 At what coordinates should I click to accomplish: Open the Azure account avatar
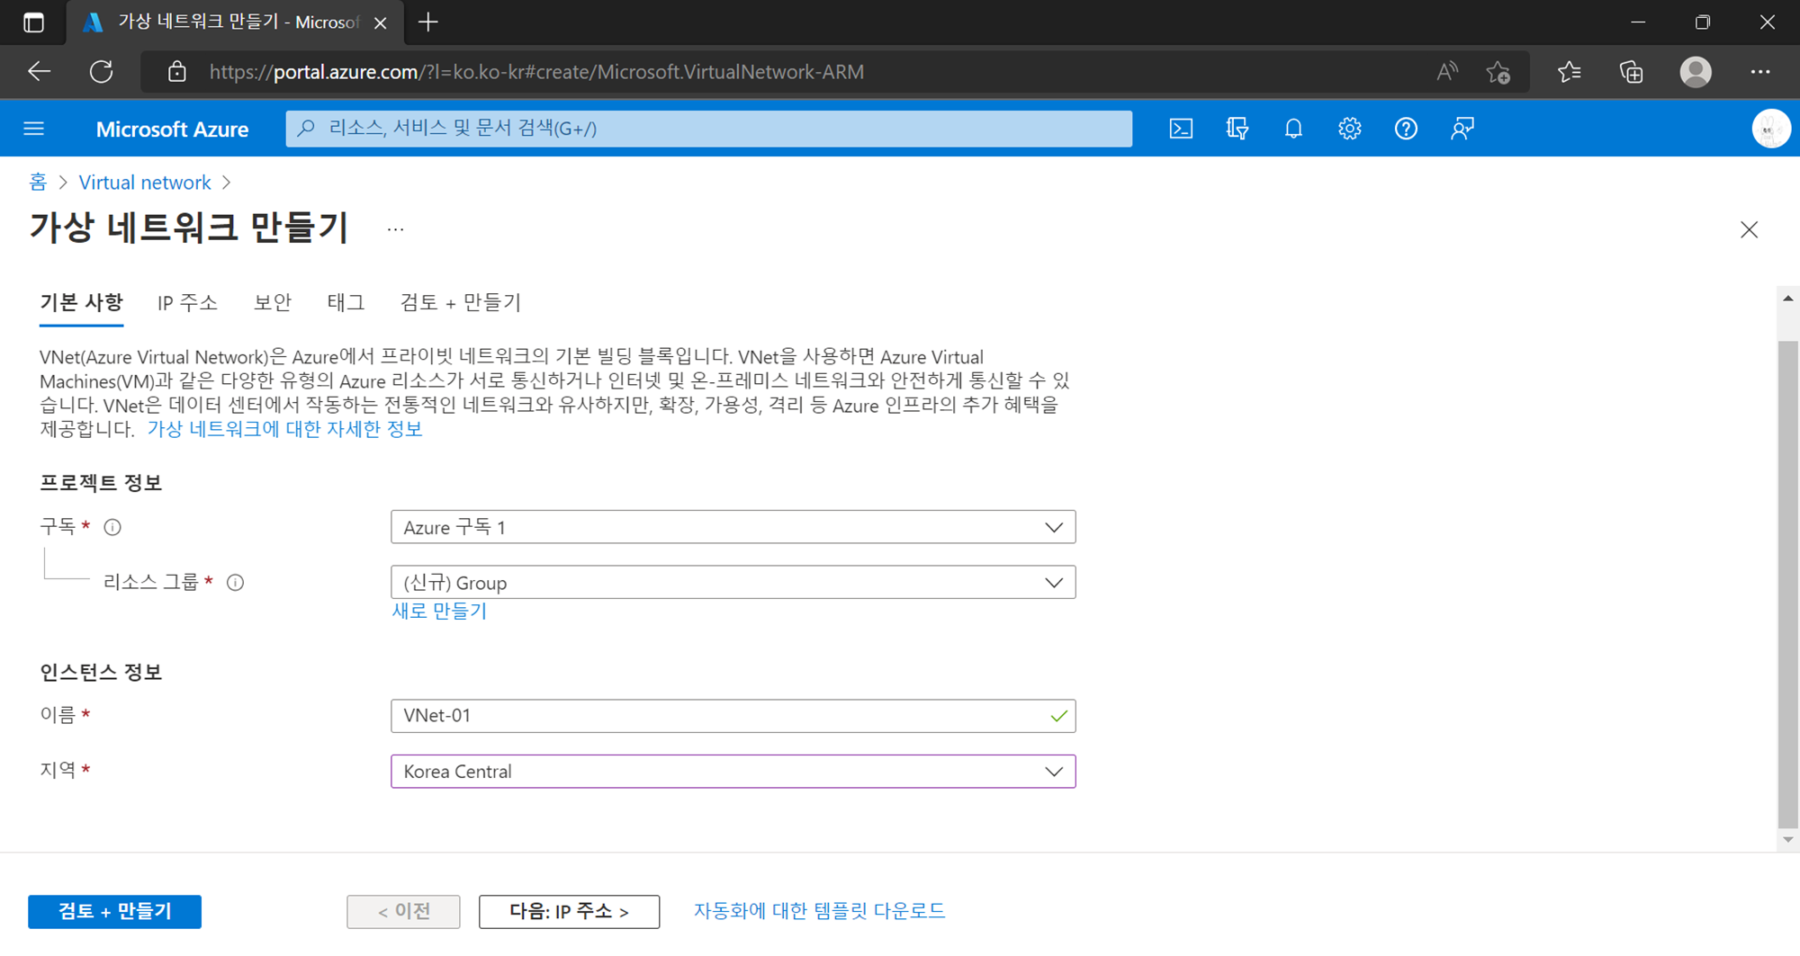[x=1770, y=129]
